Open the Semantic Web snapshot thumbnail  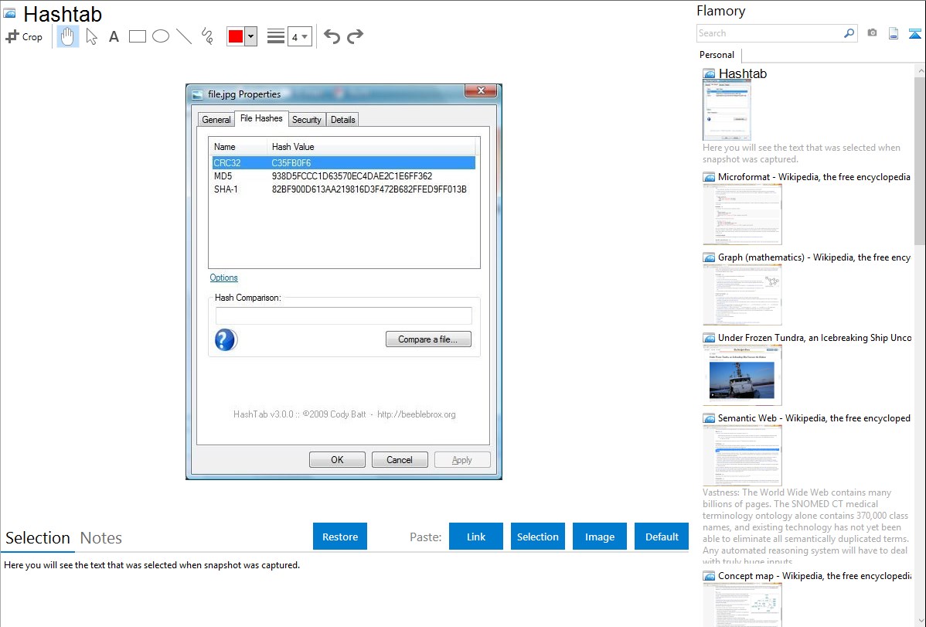[x=742, y=455]
